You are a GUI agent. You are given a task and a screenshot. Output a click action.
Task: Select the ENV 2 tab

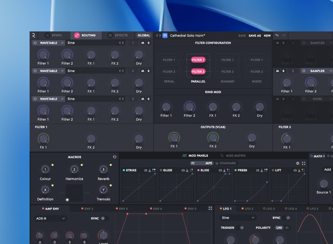click(87, 209)
